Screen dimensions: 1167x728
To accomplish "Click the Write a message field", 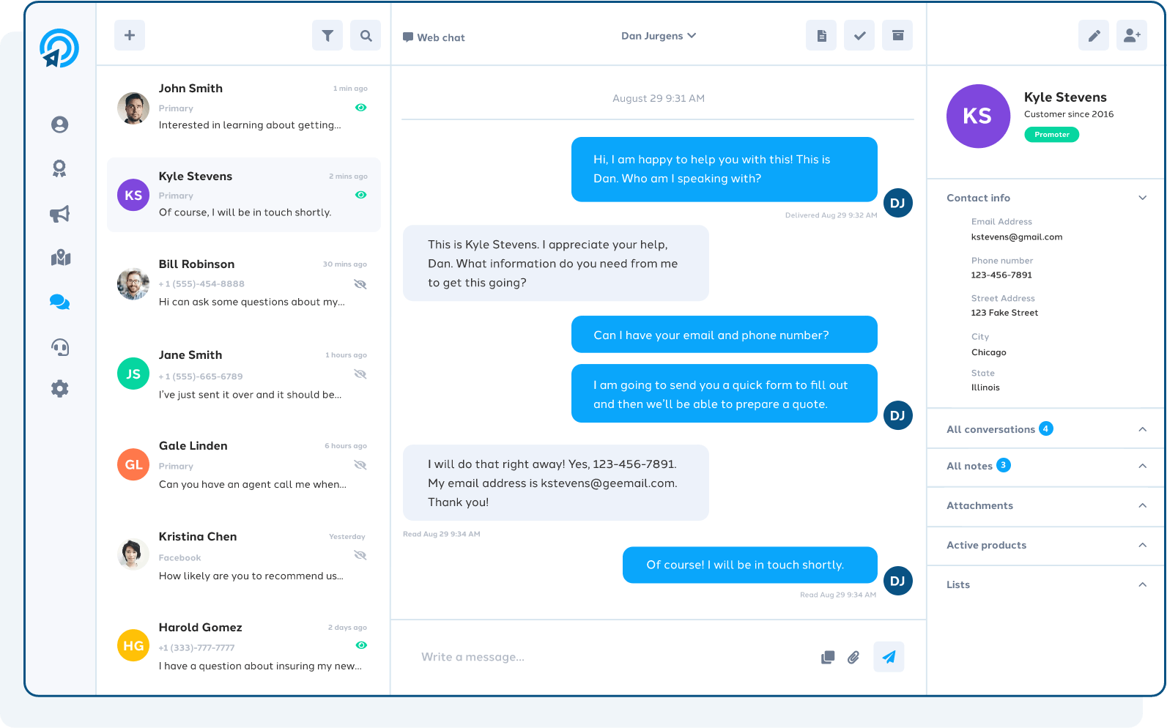I will (615, 657).
